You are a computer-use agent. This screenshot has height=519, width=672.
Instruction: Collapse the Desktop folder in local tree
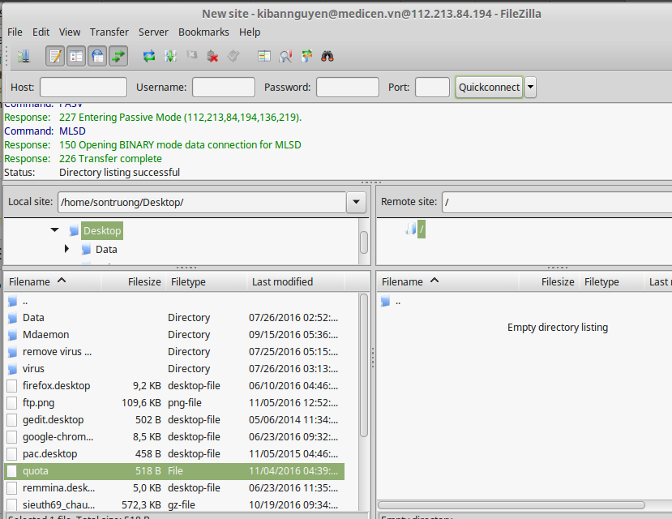coord(55,230)
